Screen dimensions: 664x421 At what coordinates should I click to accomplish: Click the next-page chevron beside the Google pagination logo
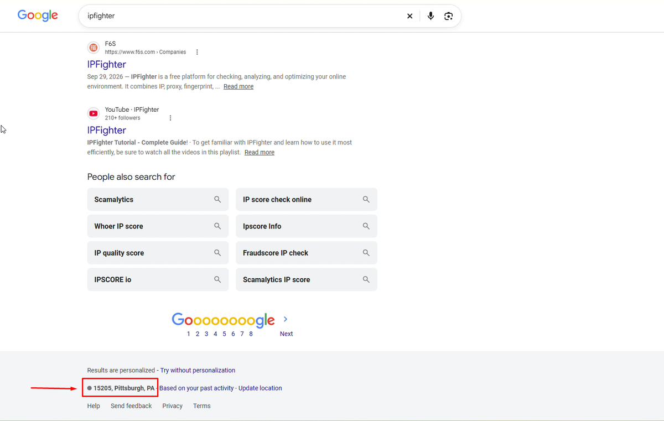coord(286,319)
